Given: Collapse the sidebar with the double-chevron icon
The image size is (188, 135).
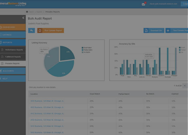Looking at the screenshot, I should pyautogui.click(x=23, y=18).
